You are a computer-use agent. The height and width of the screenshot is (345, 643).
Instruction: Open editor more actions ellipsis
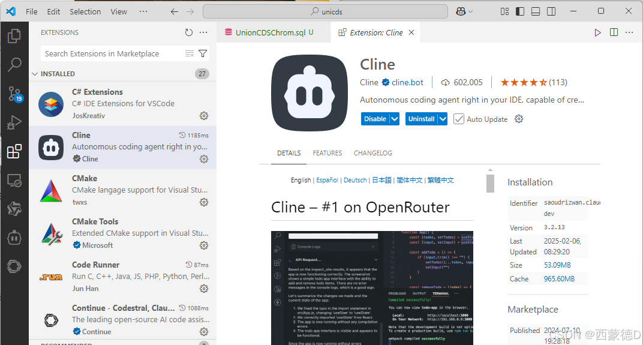pos(629,32)
